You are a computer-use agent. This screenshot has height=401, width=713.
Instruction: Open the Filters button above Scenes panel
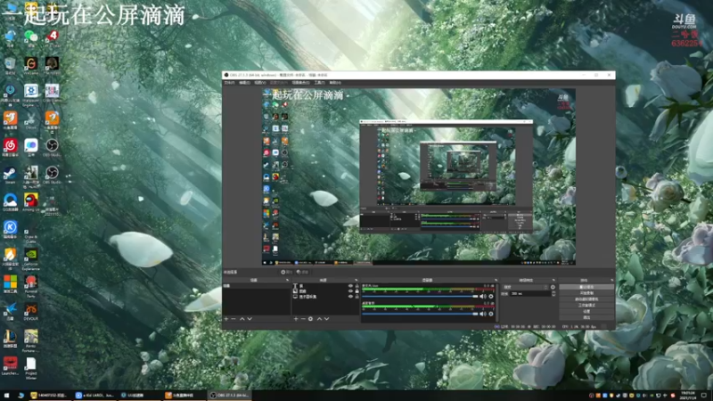point(302,272)
